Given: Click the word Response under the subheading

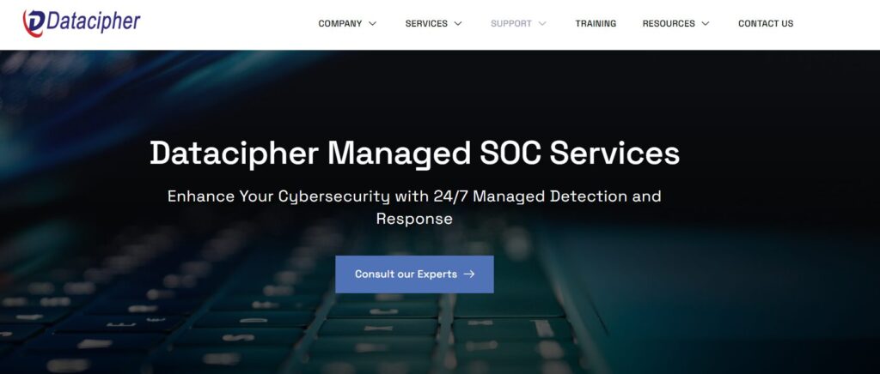Looking at the screenshot, I should point(414,219).
